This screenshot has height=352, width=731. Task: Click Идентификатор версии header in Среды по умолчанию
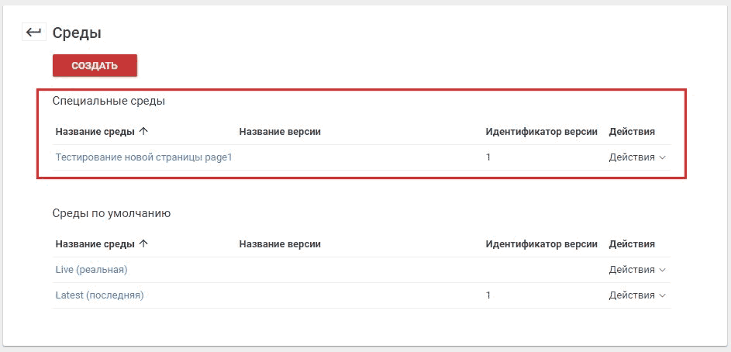[x=541, y=243]
